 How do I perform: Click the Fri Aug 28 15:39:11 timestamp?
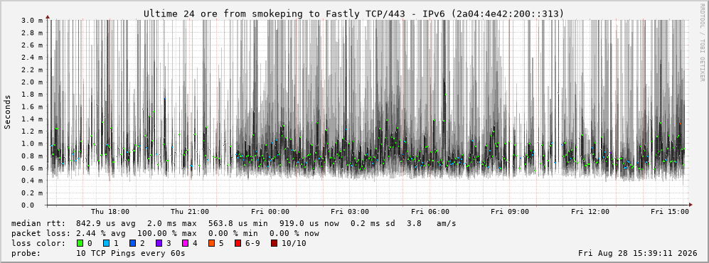coord(638,254)
